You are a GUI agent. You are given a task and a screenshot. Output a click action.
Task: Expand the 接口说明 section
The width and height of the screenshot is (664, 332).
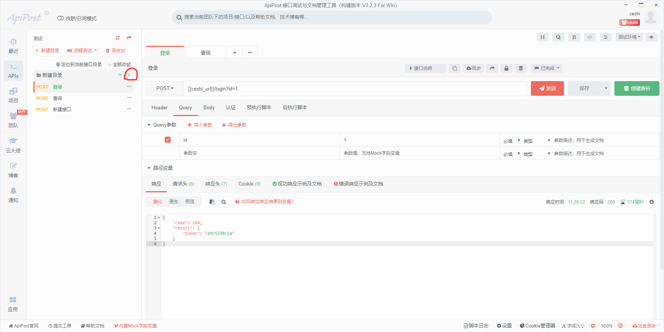pyautogui.click(x=425, y=68)
